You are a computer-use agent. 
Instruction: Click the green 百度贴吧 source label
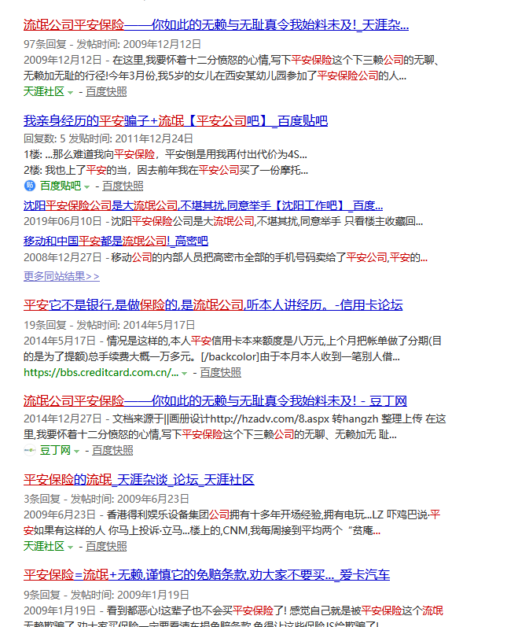pos(61,186)
